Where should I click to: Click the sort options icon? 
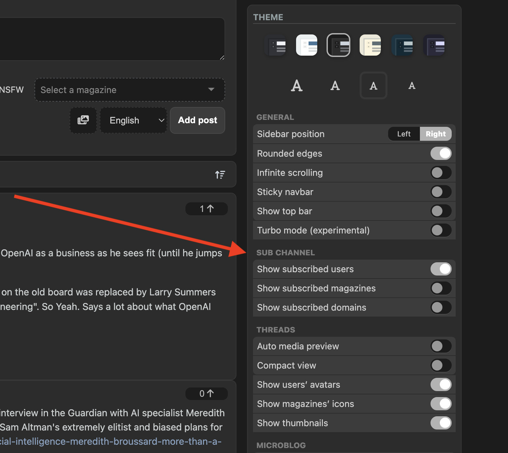pyautogui.click(x=220, y=175)
